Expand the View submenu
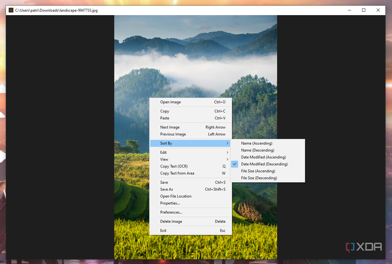Viewport: 392px width, 264px height. 190,159
